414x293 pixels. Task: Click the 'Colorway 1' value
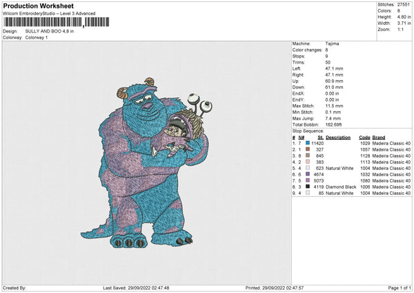37,37
